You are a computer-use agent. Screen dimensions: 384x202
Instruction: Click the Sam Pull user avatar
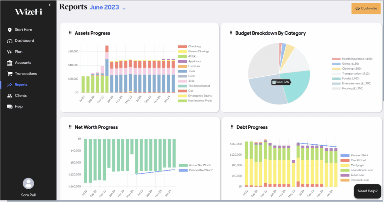(28, 184)
